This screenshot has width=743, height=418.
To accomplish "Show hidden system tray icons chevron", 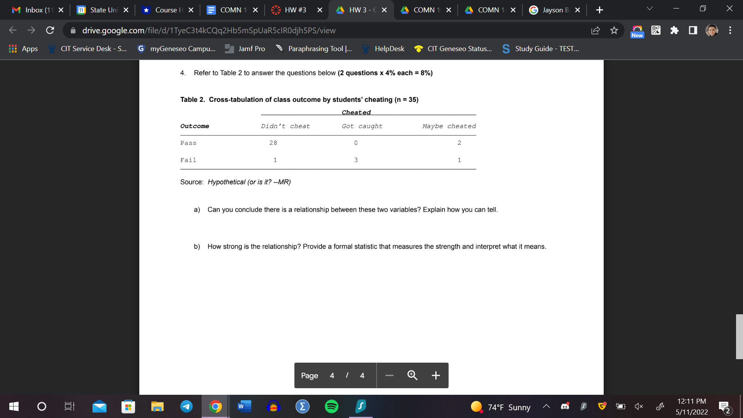I will (546, 406).
